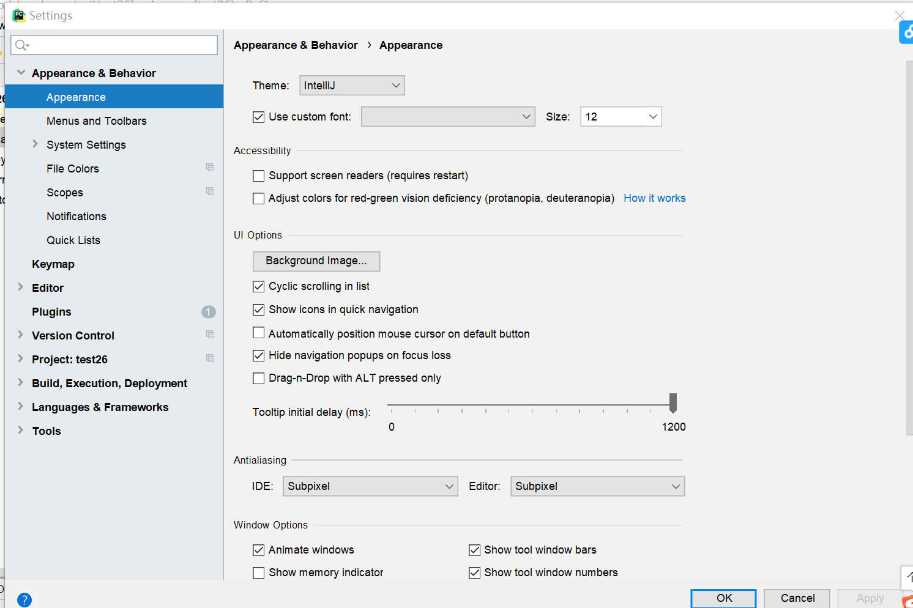Click the project-level icon beside Version Control
The width and height of the screenshot is (913, 608).
(x=210, y=335)
